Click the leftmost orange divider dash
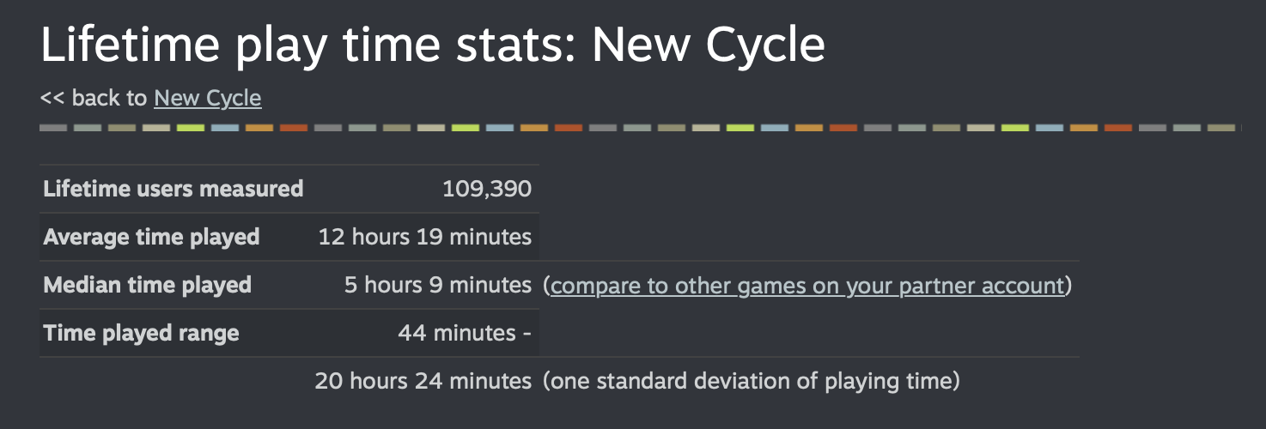 (x=259, y=128)
